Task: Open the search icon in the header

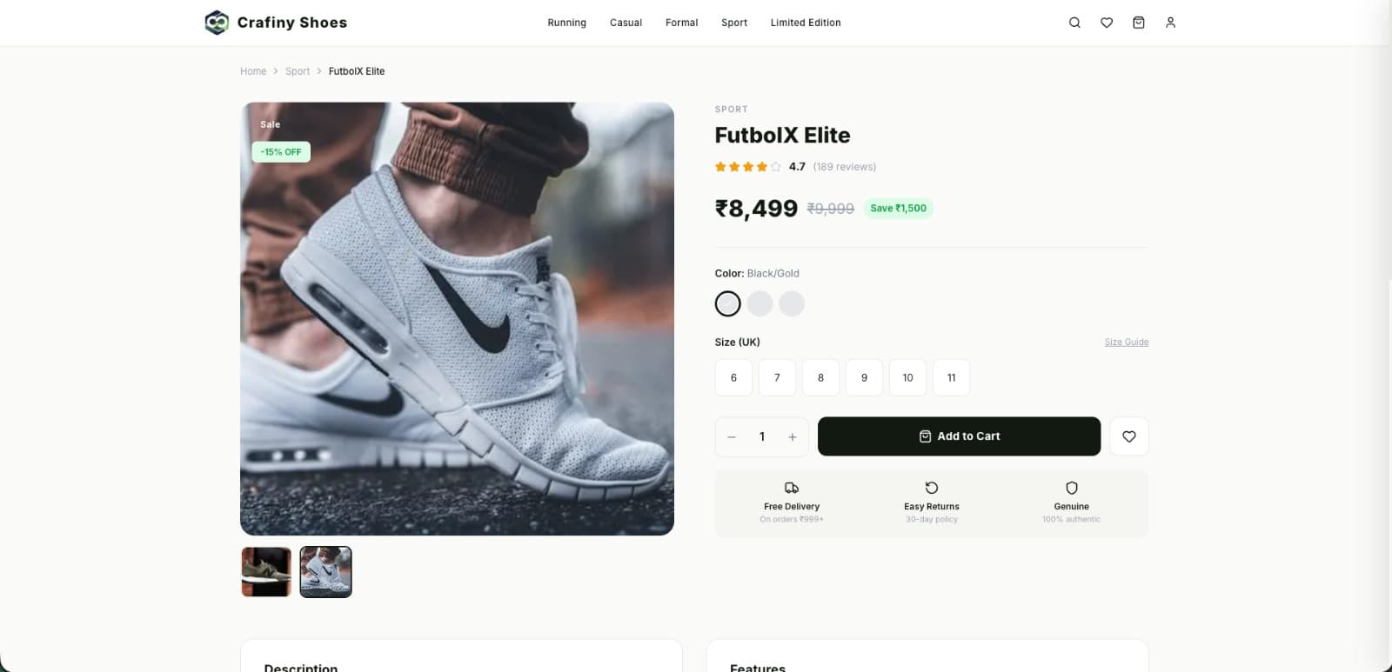Action: 1074,23
